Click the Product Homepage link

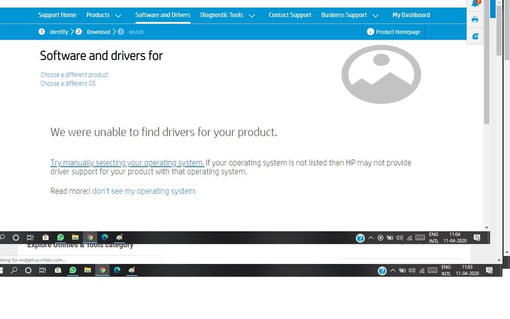(x=398, y=32)
